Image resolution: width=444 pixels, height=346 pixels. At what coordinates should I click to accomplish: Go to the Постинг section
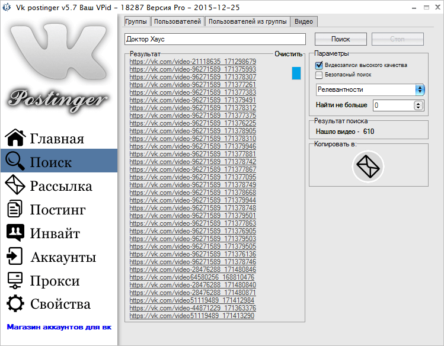click(x=59, y=209)
